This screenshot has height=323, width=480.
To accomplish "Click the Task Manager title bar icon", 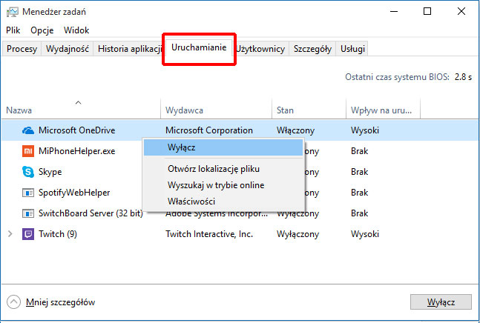I will click(13, 12).
